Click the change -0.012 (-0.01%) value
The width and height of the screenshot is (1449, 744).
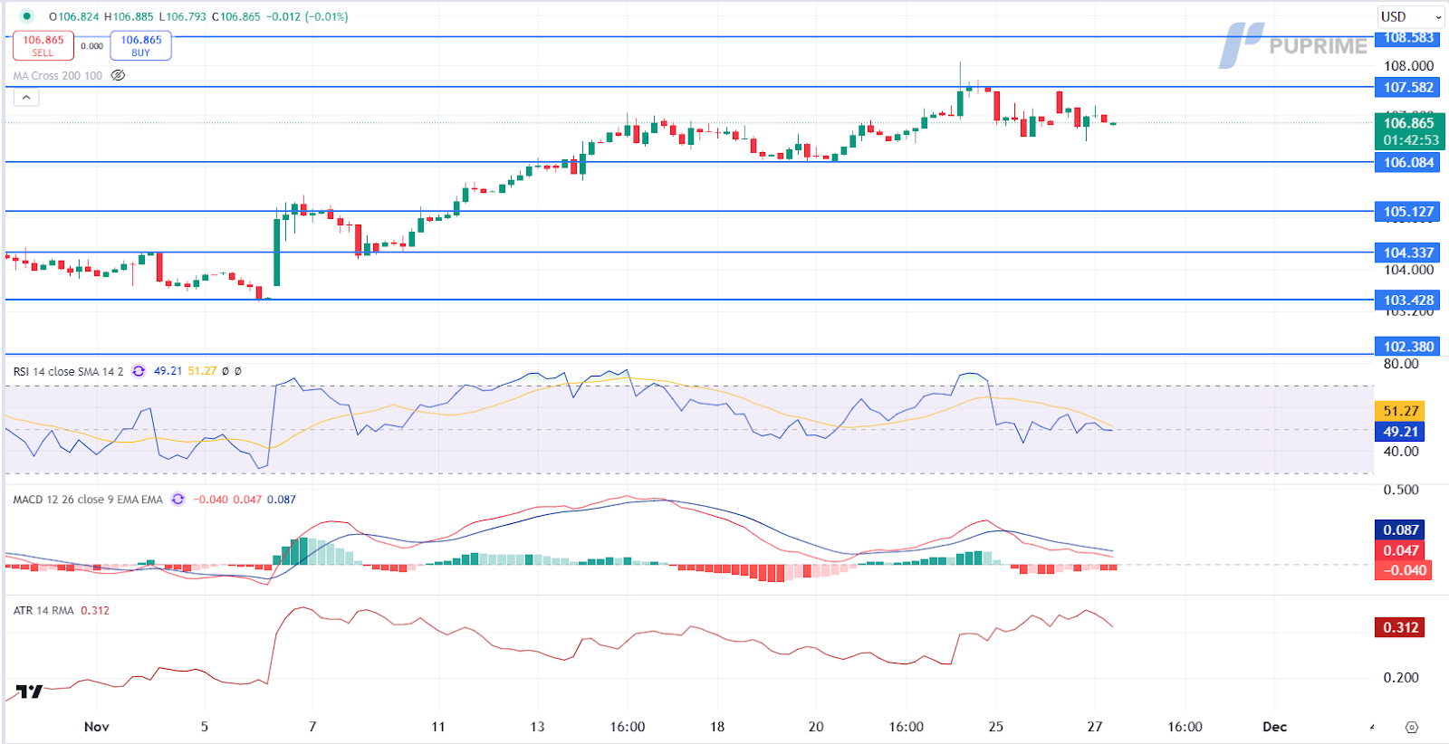tap(307, 16)
